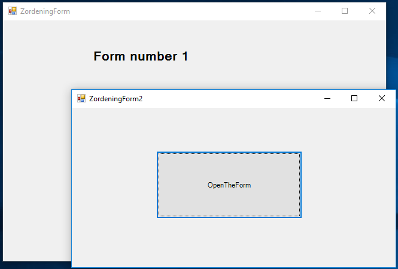Close the ZordeningForm2 window

(381, 98)
